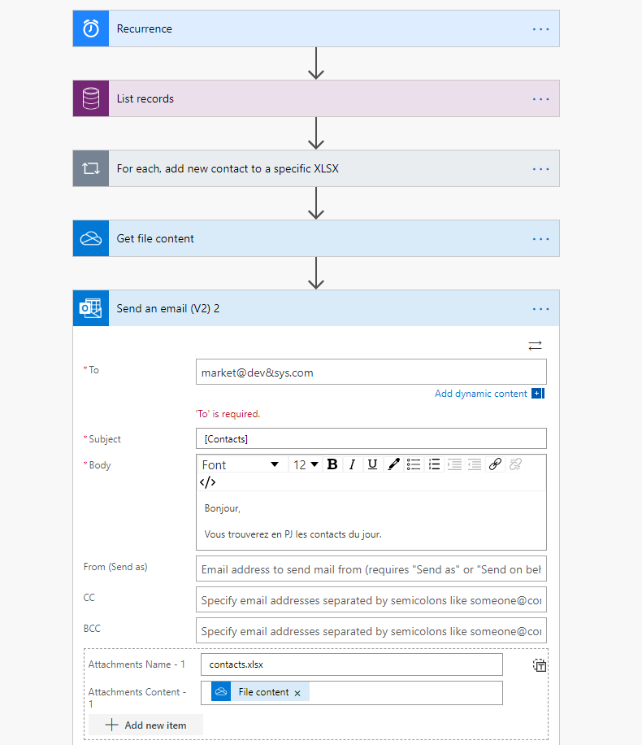Insert a numbered list in the email body
The image size is (642, 745).
click(x=434, y=464)
